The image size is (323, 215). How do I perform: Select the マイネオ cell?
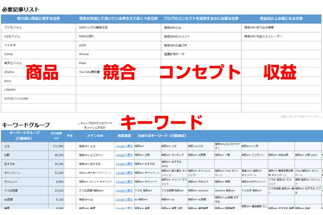[39, 45]
